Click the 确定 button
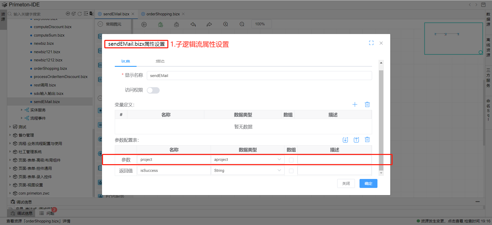 coord(368,183)
